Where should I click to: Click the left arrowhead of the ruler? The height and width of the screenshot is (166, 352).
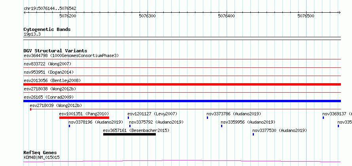tap(25, 13)
